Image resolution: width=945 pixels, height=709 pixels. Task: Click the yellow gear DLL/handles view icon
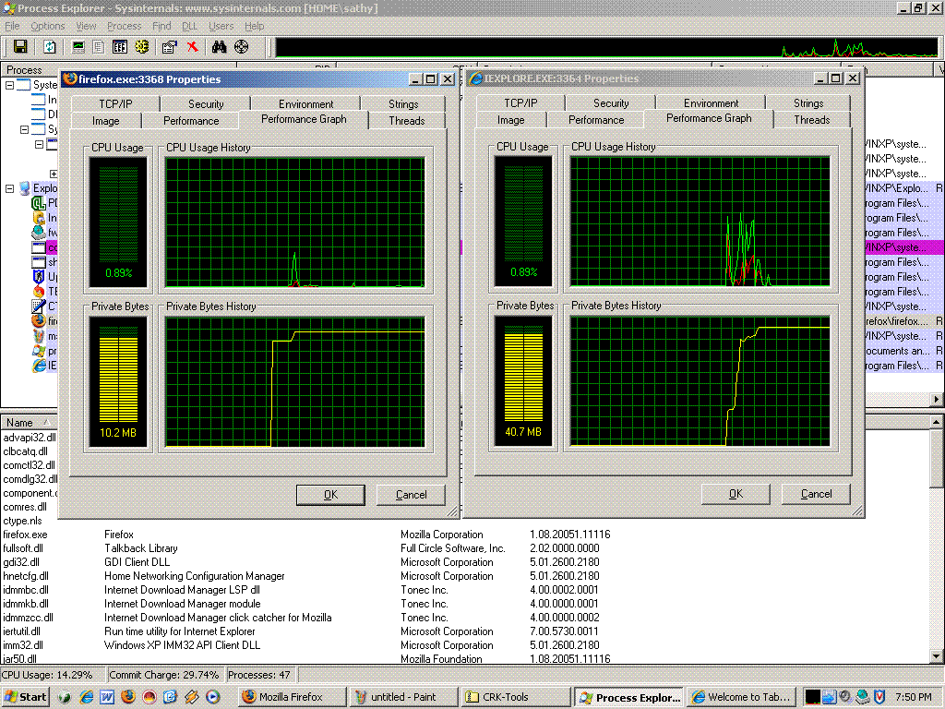point(141,47)
